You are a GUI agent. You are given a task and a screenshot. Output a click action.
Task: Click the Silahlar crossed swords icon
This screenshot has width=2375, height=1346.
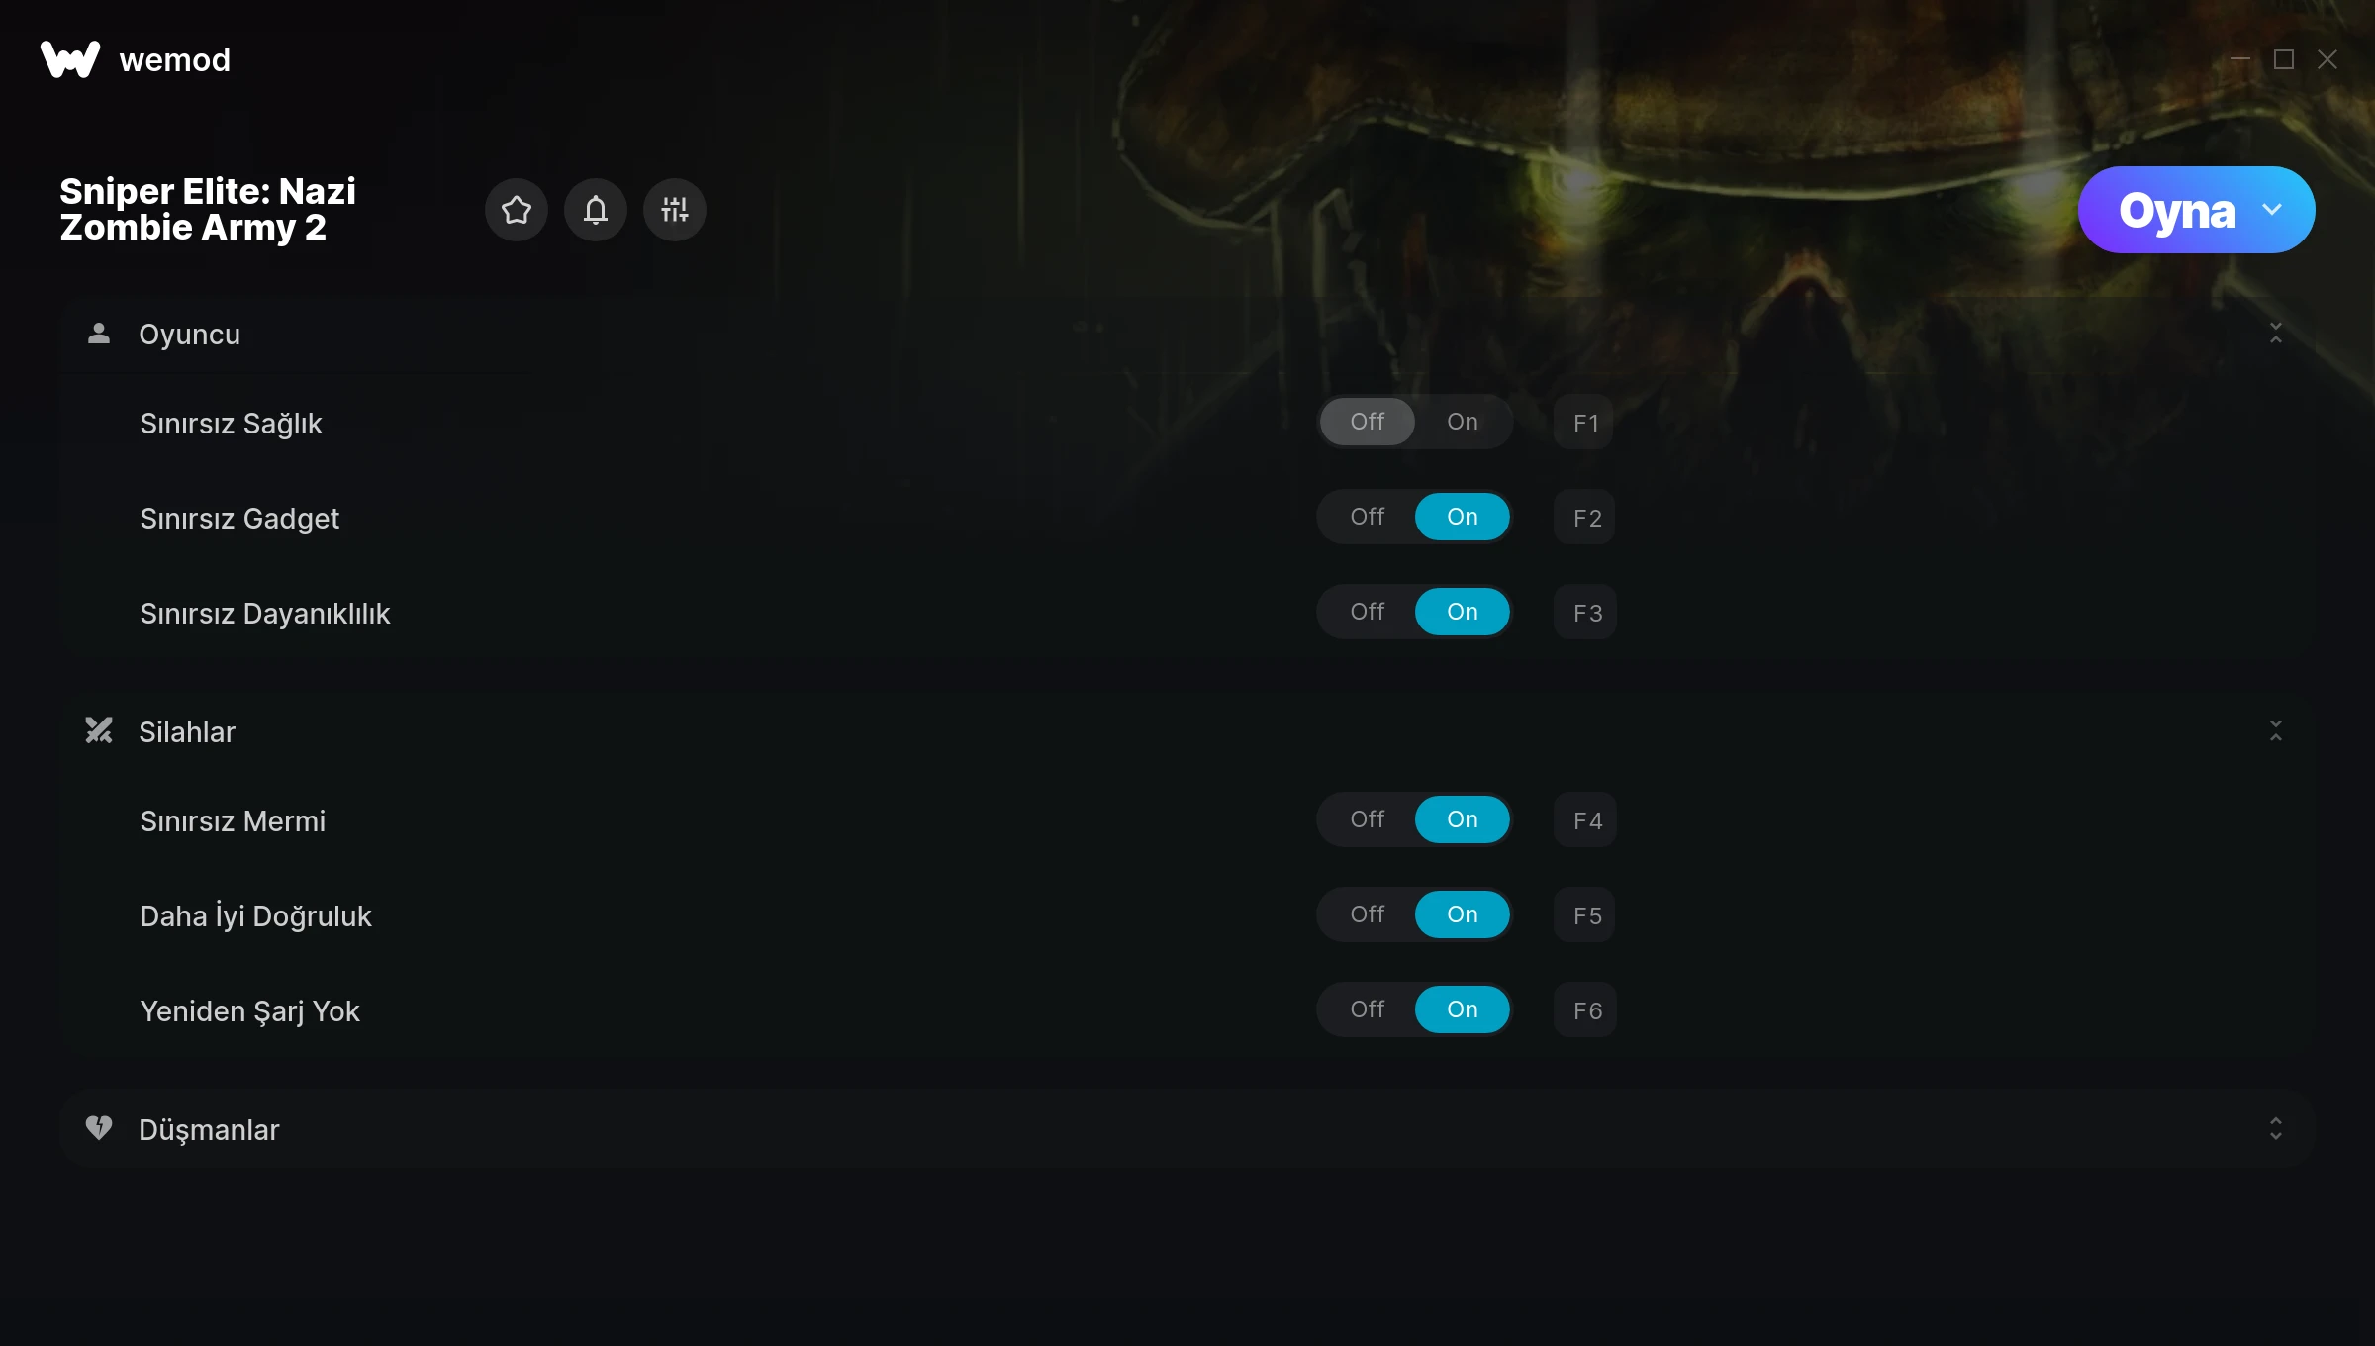point(99,731)
